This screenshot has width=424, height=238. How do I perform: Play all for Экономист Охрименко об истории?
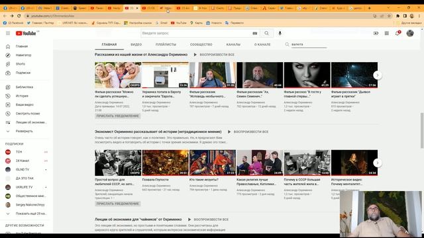(x=248, y=132)
